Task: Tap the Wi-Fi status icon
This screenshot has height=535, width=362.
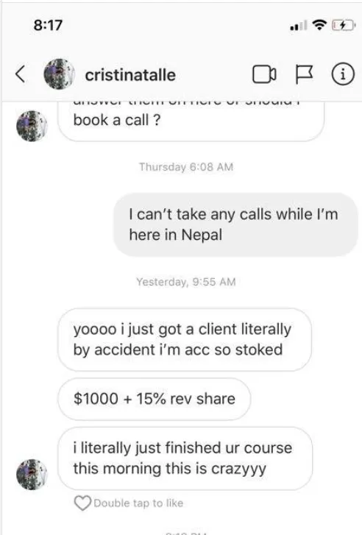Action: pos(319,25)
